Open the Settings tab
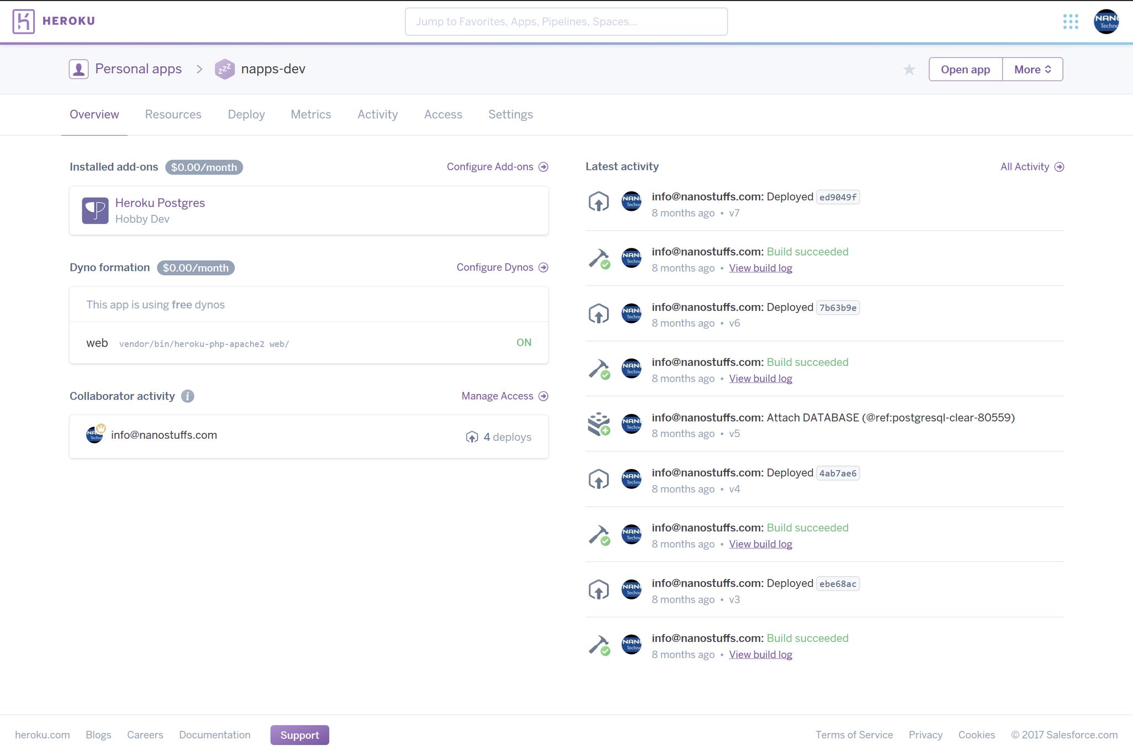 pos(510,114)
